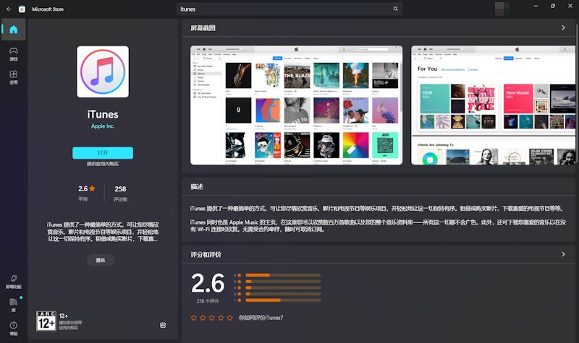Rate iTunes one star
This screenshot has width=579, height=343.
pos(193,318)
